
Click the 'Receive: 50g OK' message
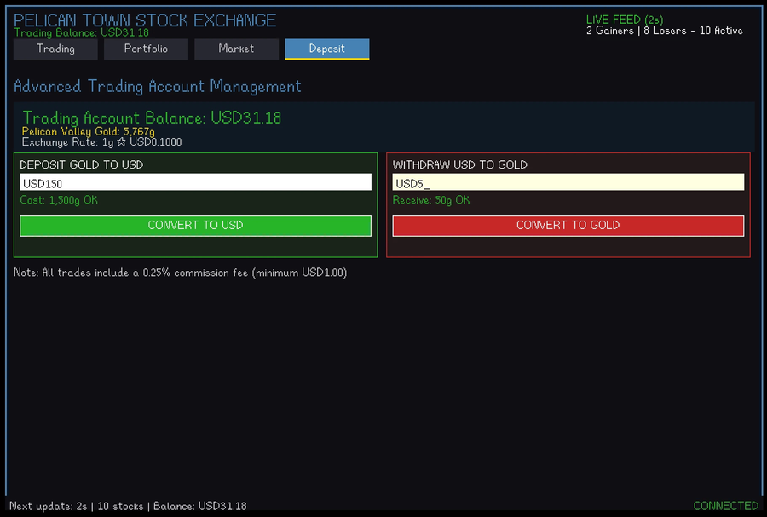tap(431, 200)
